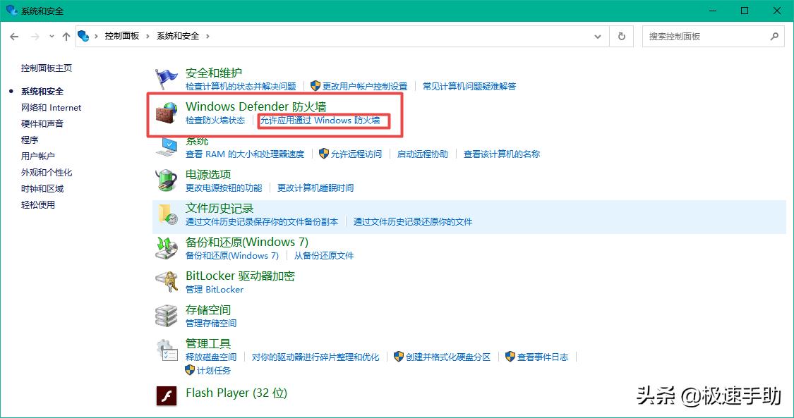Screen dimensions: 794x418
Task: Click the 存储空间 drive stack icon
Action: pos(166,315)
